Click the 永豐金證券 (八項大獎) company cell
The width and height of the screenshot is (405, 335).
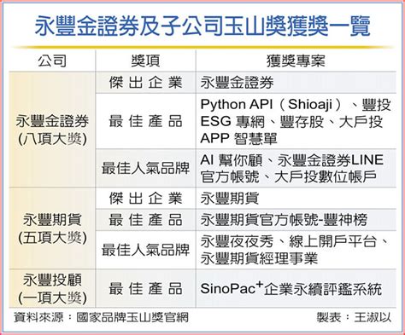click(52, 130)
